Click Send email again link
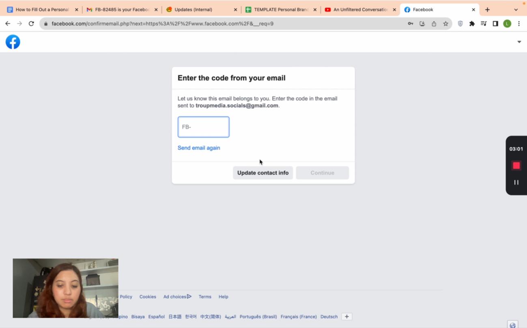The image size is (527, 328). [199, 148]
